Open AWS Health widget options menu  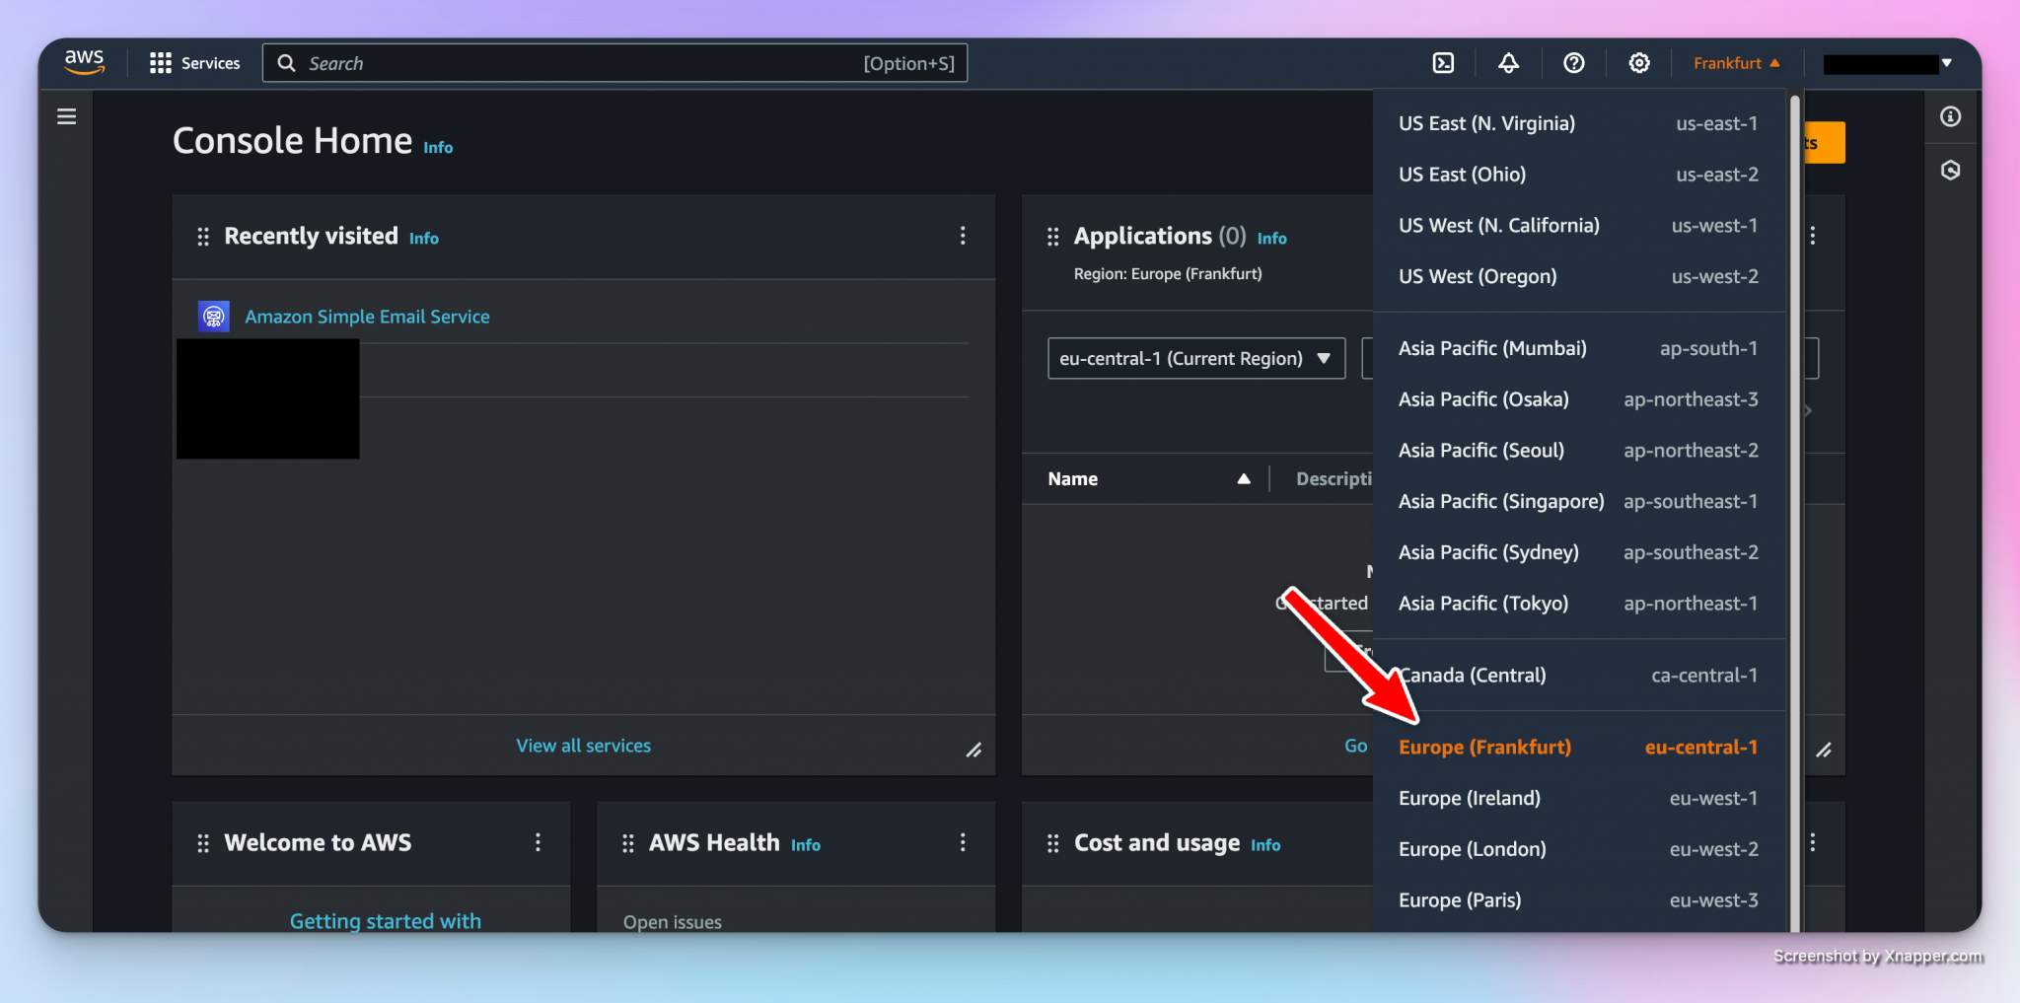(963, 842)
